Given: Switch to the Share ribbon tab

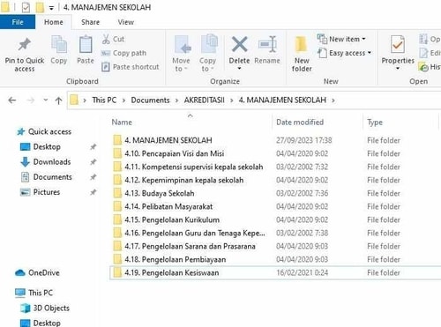Looking at the screenshot, I should [x=91, y=22].
